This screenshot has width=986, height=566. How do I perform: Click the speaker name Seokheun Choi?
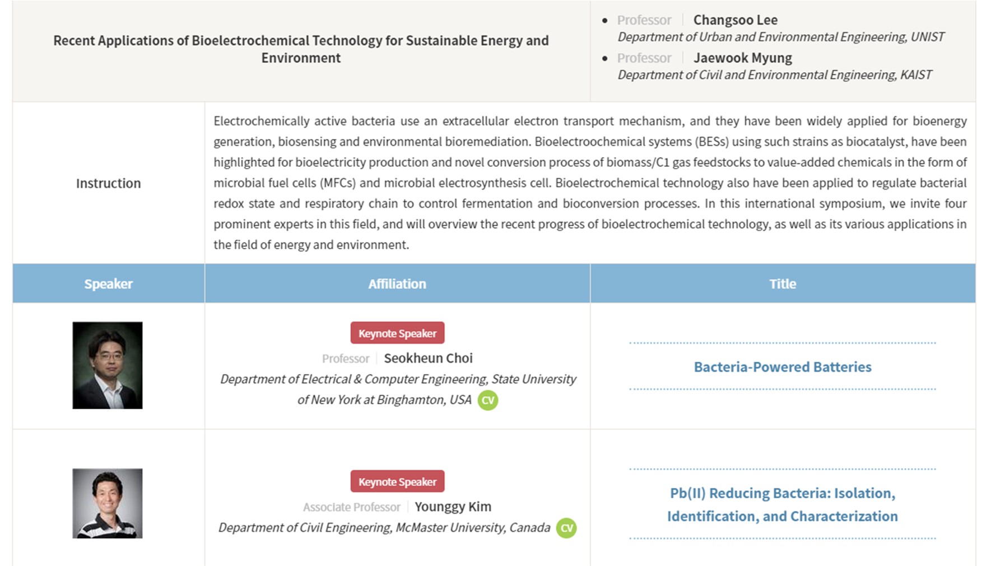coord(428,358)
